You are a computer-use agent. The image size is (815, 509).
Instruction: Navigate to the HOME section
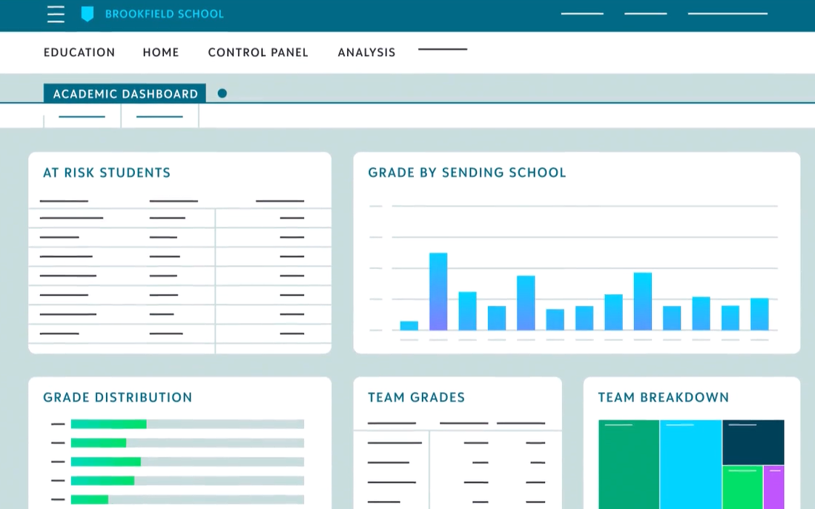click(160, 52)
